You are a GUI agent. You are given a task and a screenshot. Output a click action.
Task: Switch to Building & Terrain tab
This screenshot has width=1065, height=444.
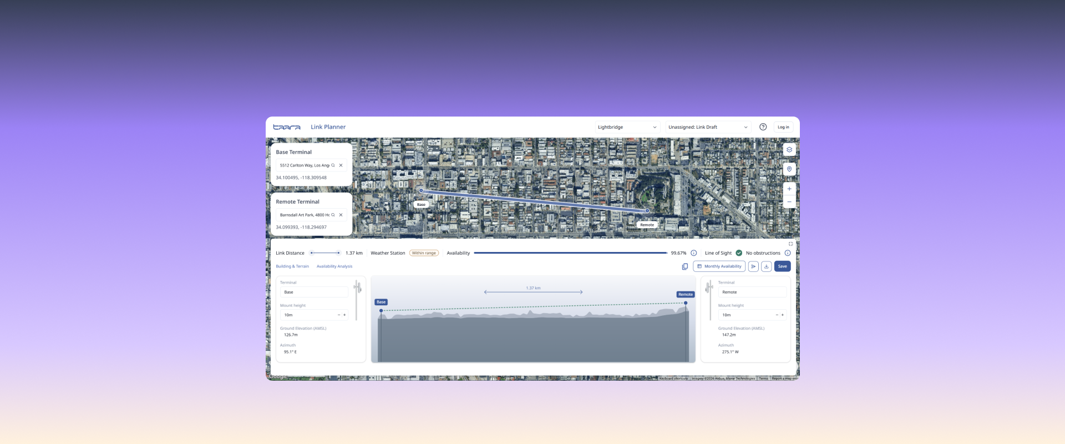292,266
